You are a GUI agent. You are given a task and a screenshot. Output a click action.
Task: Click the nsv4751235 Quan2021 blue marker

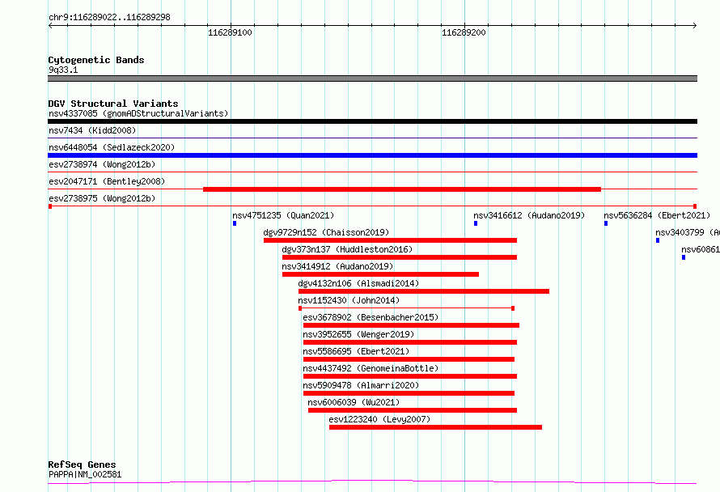coord(235,223)
